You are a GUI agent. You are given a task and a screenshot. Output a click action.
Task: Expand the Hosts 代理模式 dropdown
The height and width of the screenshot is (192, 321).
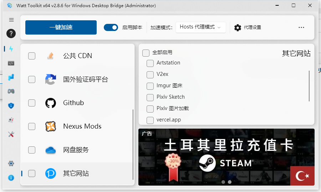coord(200,27)
